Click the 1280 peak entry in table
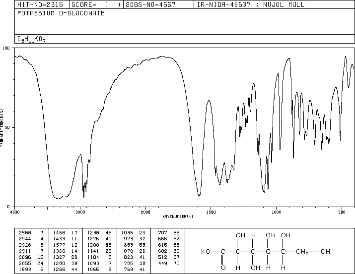This screenshot has width=355, height=274. pos(66,263)
